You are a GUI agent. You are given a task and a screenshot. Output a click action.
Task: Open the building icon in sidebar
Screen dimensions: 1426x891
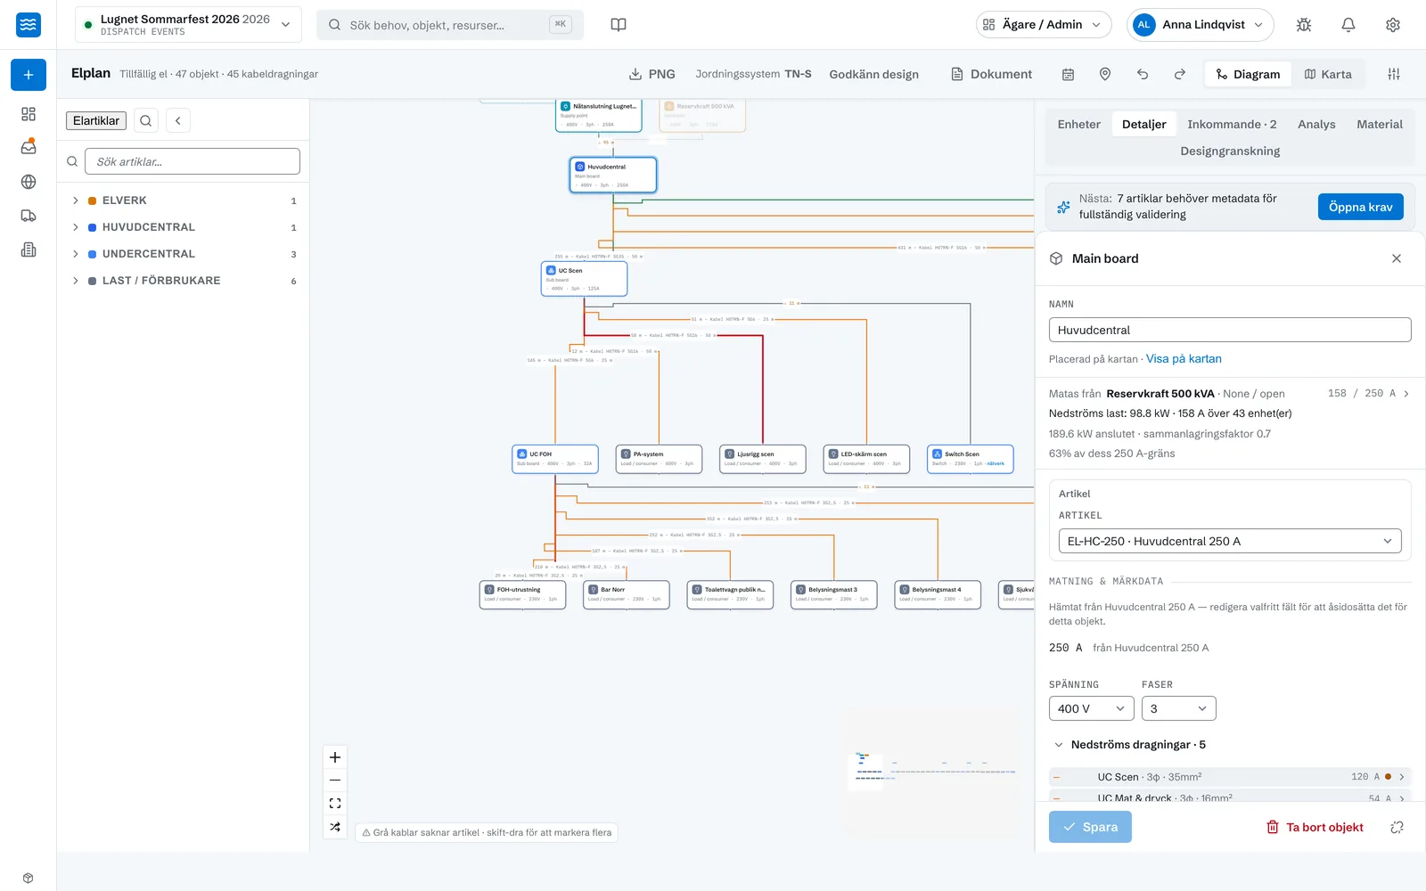coord(29,249)
